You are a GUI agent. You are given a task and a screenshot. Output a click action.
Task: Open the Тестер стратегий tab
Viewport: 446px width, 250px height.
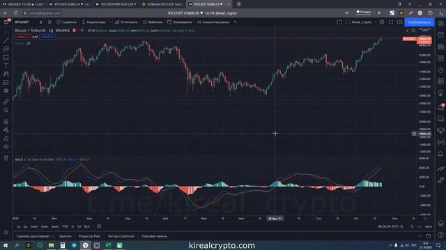pos(121,236)
